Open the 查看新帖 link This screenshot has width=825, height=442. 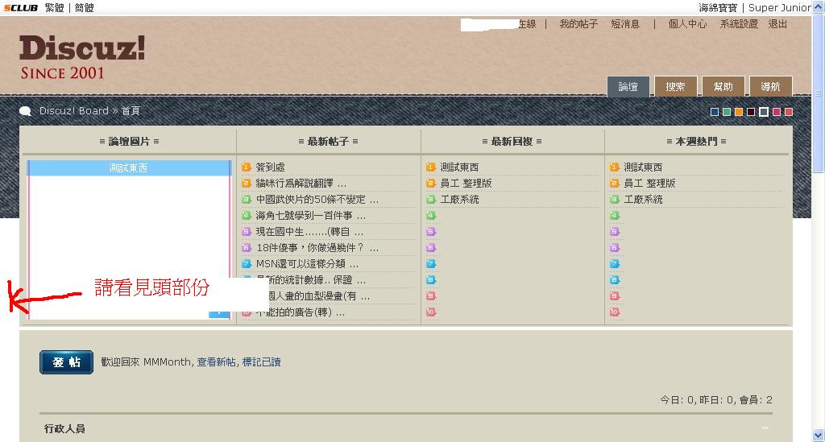click(216, 362)
